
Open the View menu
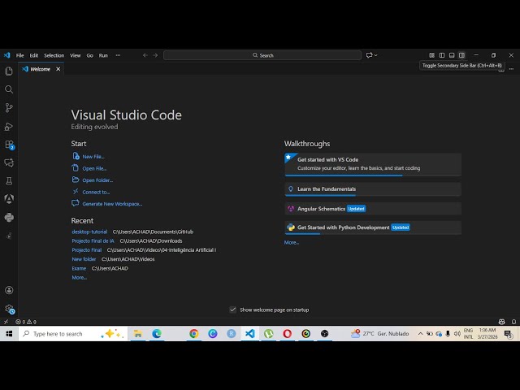coord(76,55)
